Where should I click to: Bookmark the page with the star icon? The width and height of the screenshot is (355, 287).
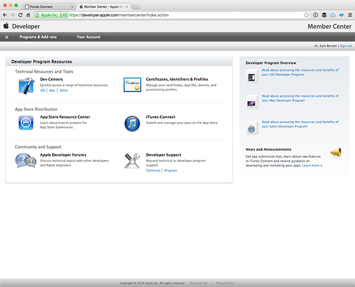(x=306, y=15)
